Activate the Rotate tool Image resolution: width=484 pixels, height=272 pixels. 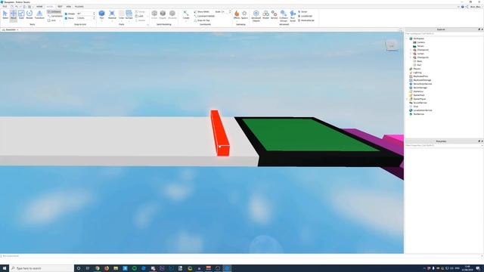click(29, 15)
